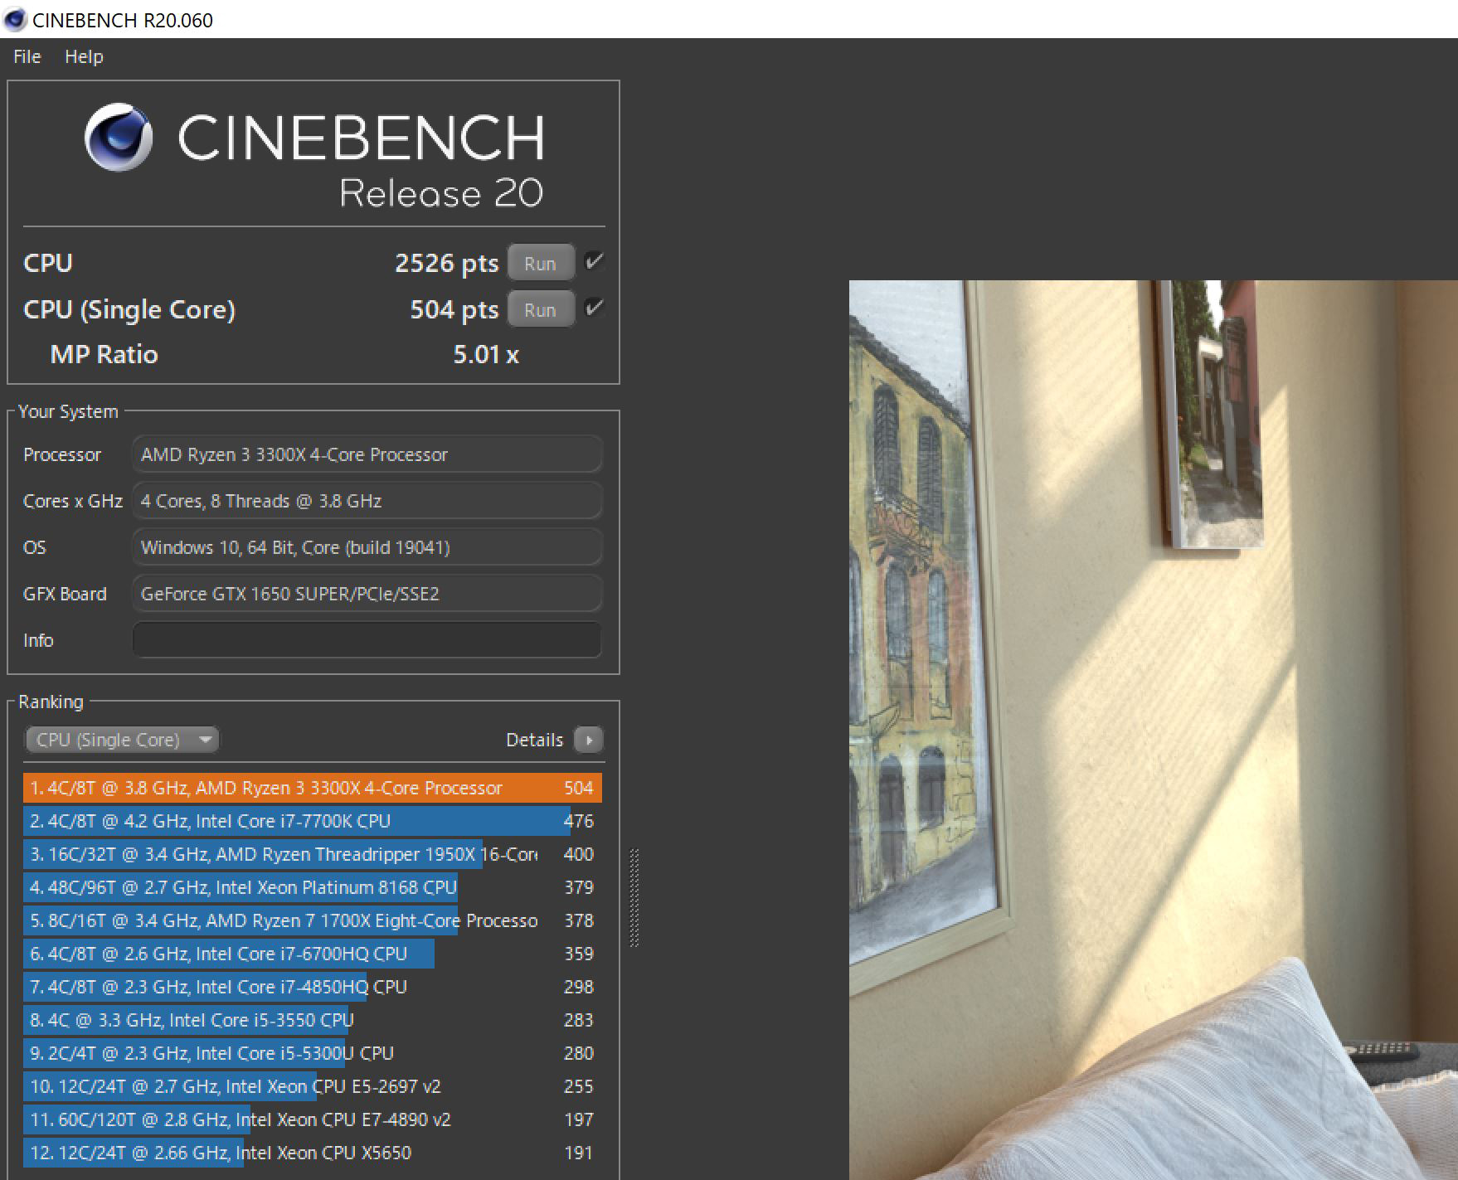Click the rendered room scene image
1458x1180 pixels.
(1153, 730)
